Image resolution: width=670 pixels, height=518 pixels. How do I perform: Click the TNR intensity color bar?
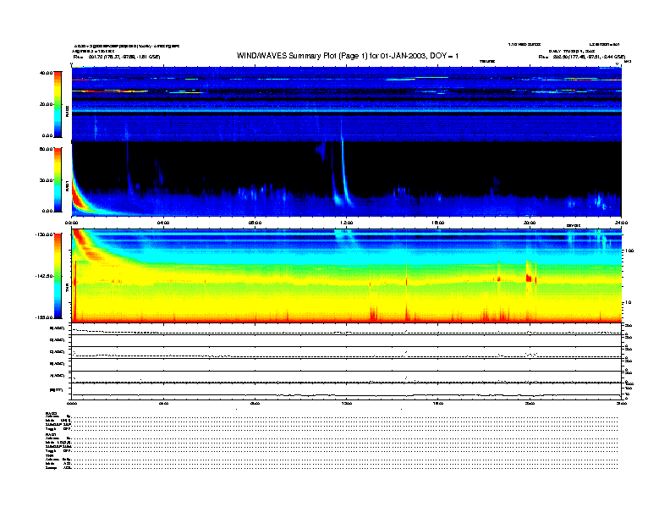(58, 276)
